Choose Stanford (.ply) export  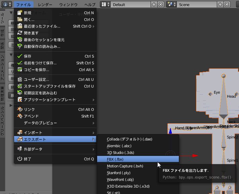138,173
